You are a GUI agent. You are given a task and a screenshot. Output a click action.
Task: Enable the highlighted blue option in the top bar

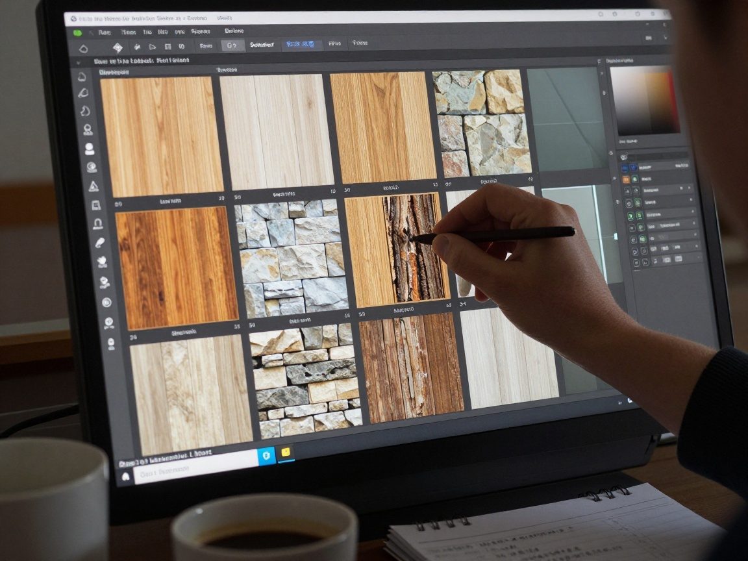point(301,43)
